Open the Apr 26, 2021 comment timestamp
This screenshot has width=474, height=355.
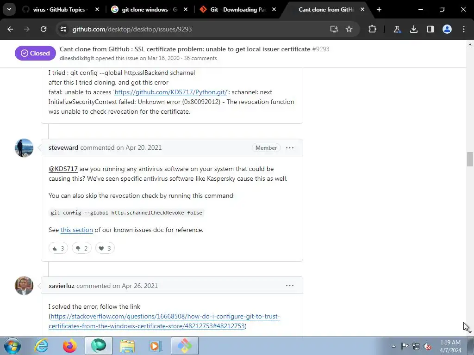[x=140, y=286]
